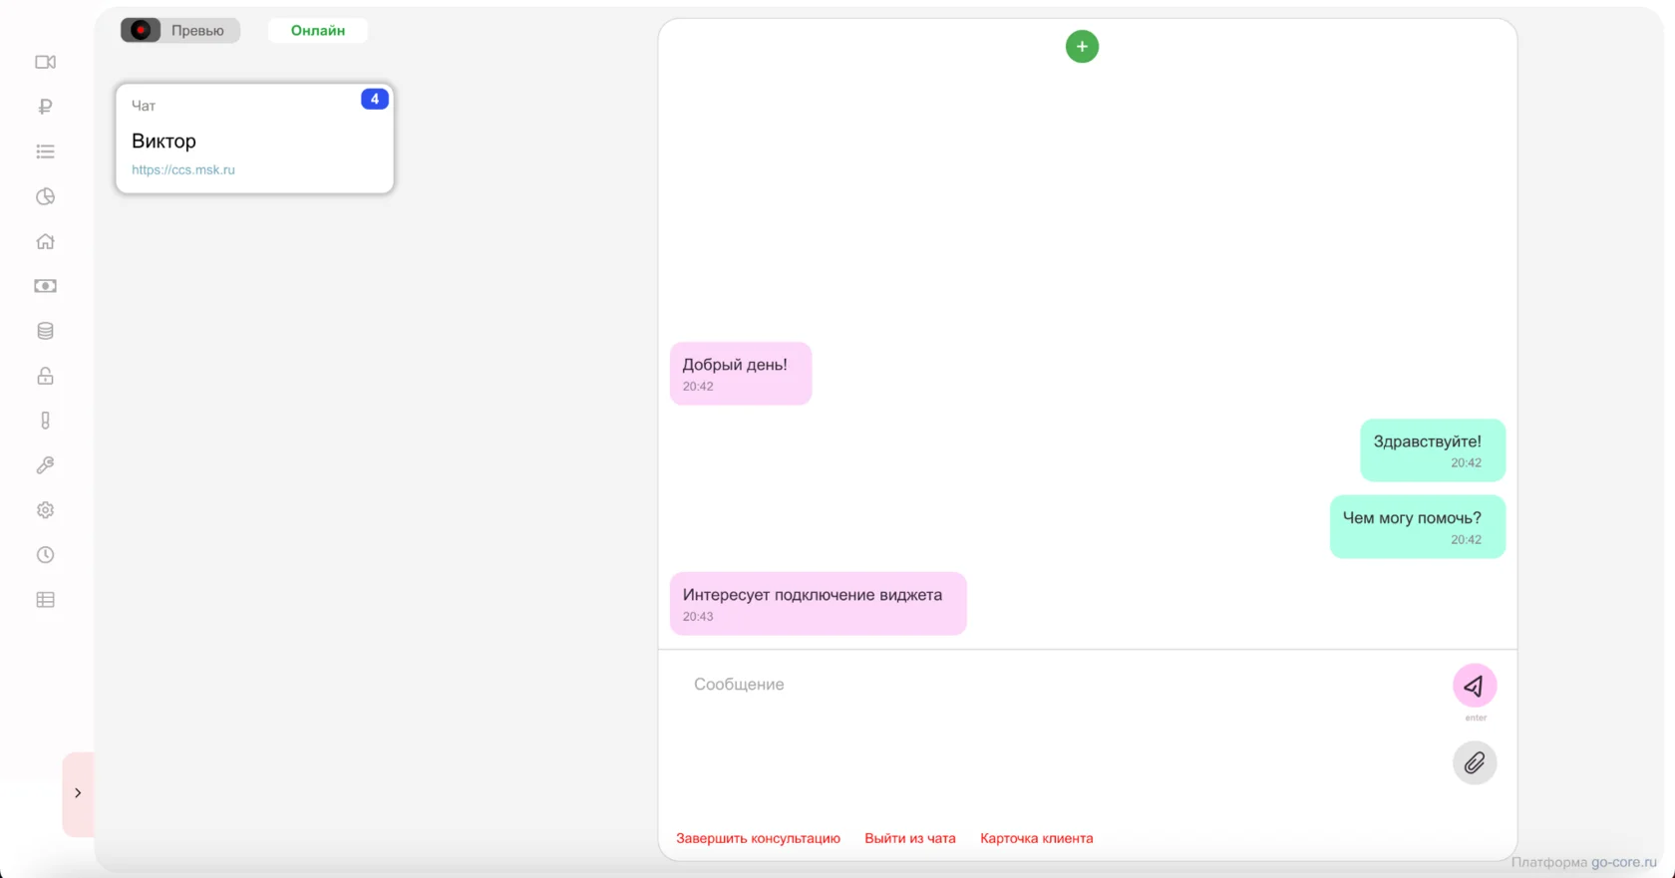This screenshot has width=1675, height=878.
Task: Open the list sidebar icon
Action: (x=46, y=151)
